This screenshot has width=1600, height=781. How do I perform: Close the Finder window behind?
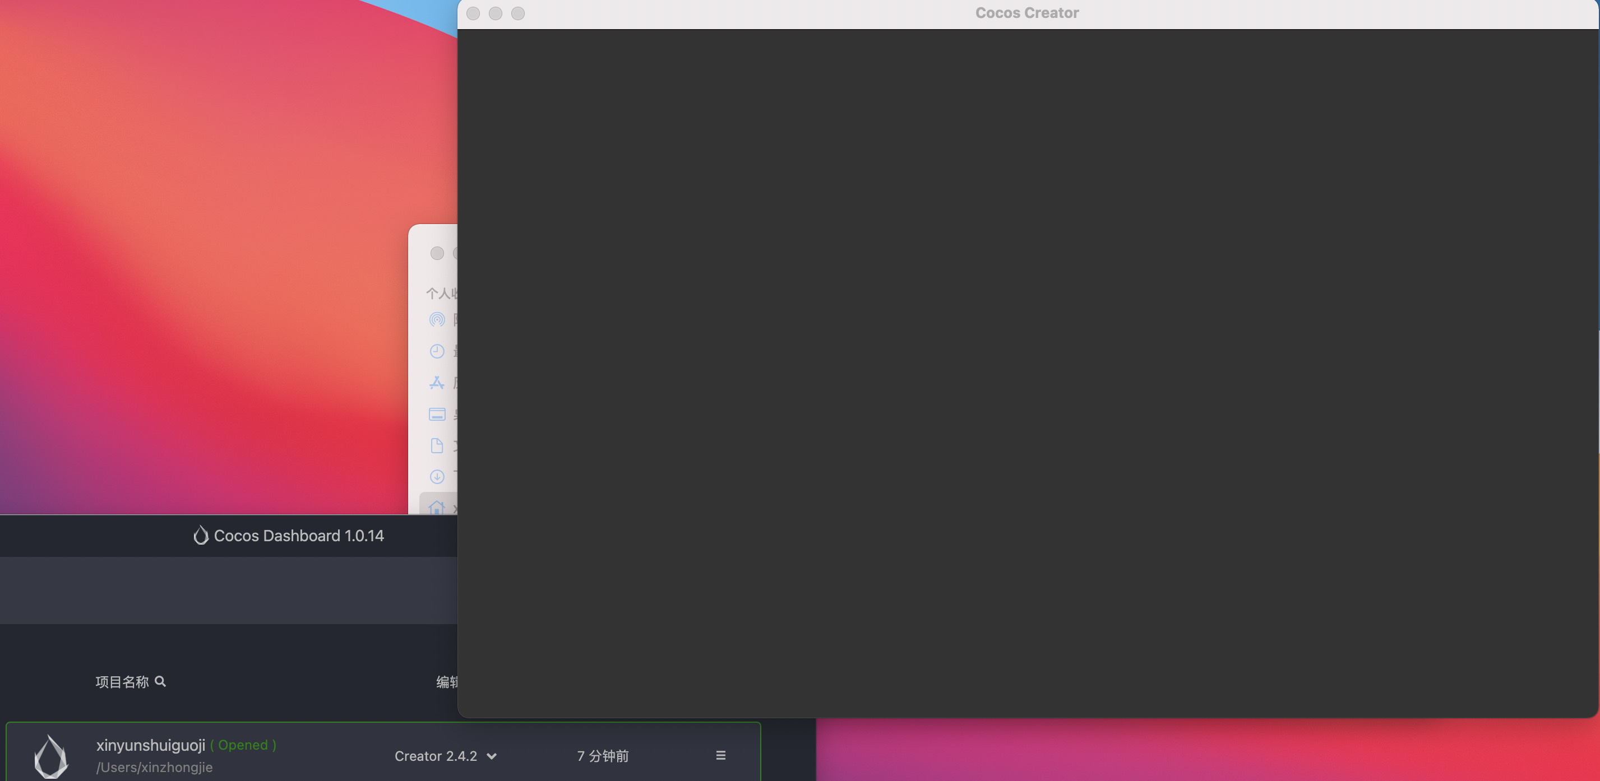click(437, 253)
